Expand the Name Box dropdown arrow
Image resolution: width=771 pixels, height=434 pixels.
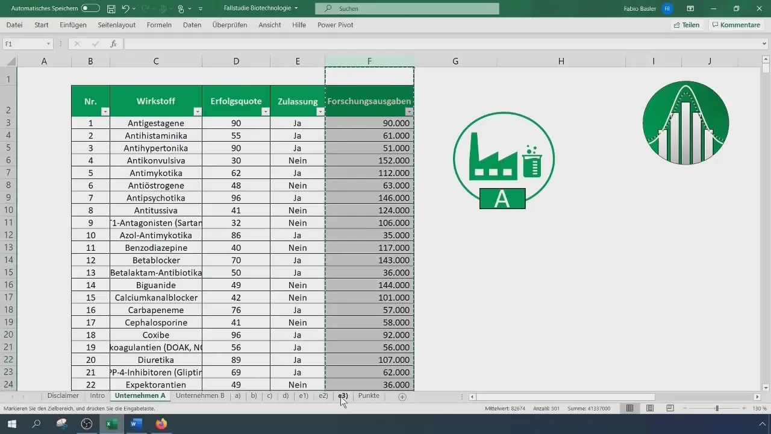click(48, 44)
